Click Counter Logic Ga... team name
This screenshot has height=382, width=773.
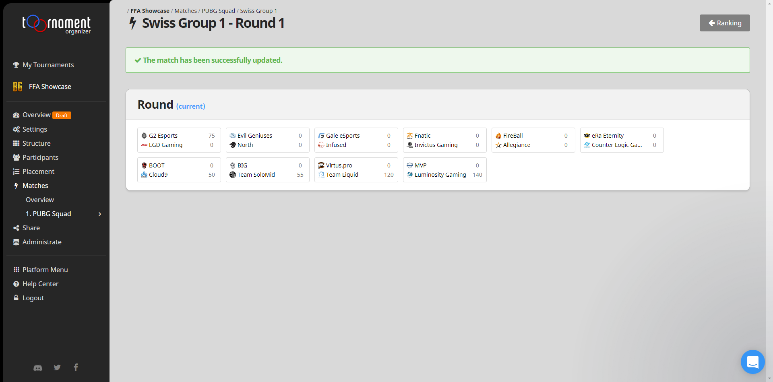pyautogui.click(x=617, y=145)
